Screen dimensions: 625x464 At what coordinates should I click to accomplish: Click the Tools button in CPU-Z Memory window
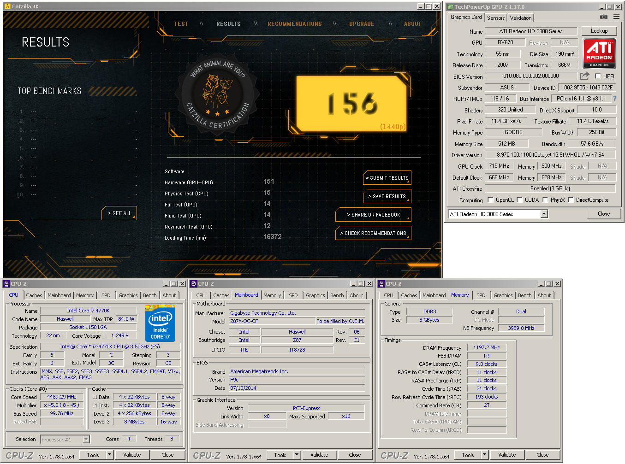pyautogui.click(x=468, y=455)
